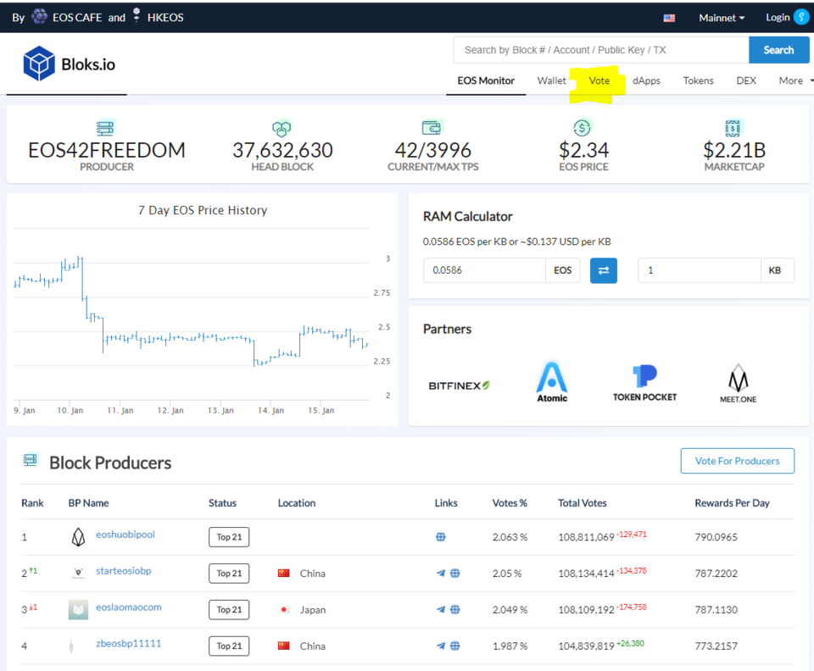Click the eoshuobipool website globe icon
Image resolution: width=814 pixels, height=671 pixels.
click(x=441, y=537)
